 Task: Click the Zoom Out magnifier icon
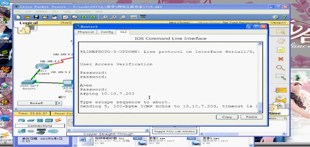[x=122, y=17]
